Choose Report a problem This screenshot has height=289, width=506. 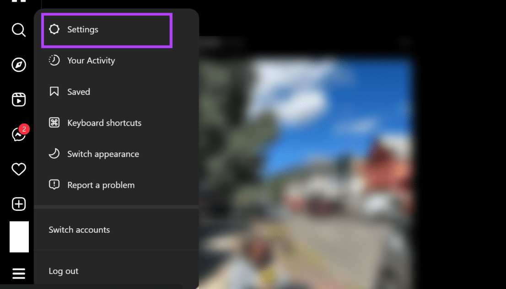point(116,185)
